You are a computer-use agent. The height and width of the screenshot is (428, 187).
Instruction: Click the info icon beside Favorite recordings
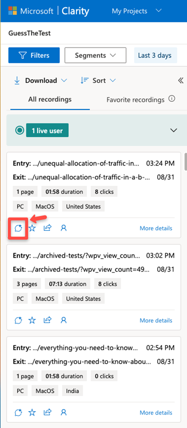pyautogui.click(x=172, y=99)
